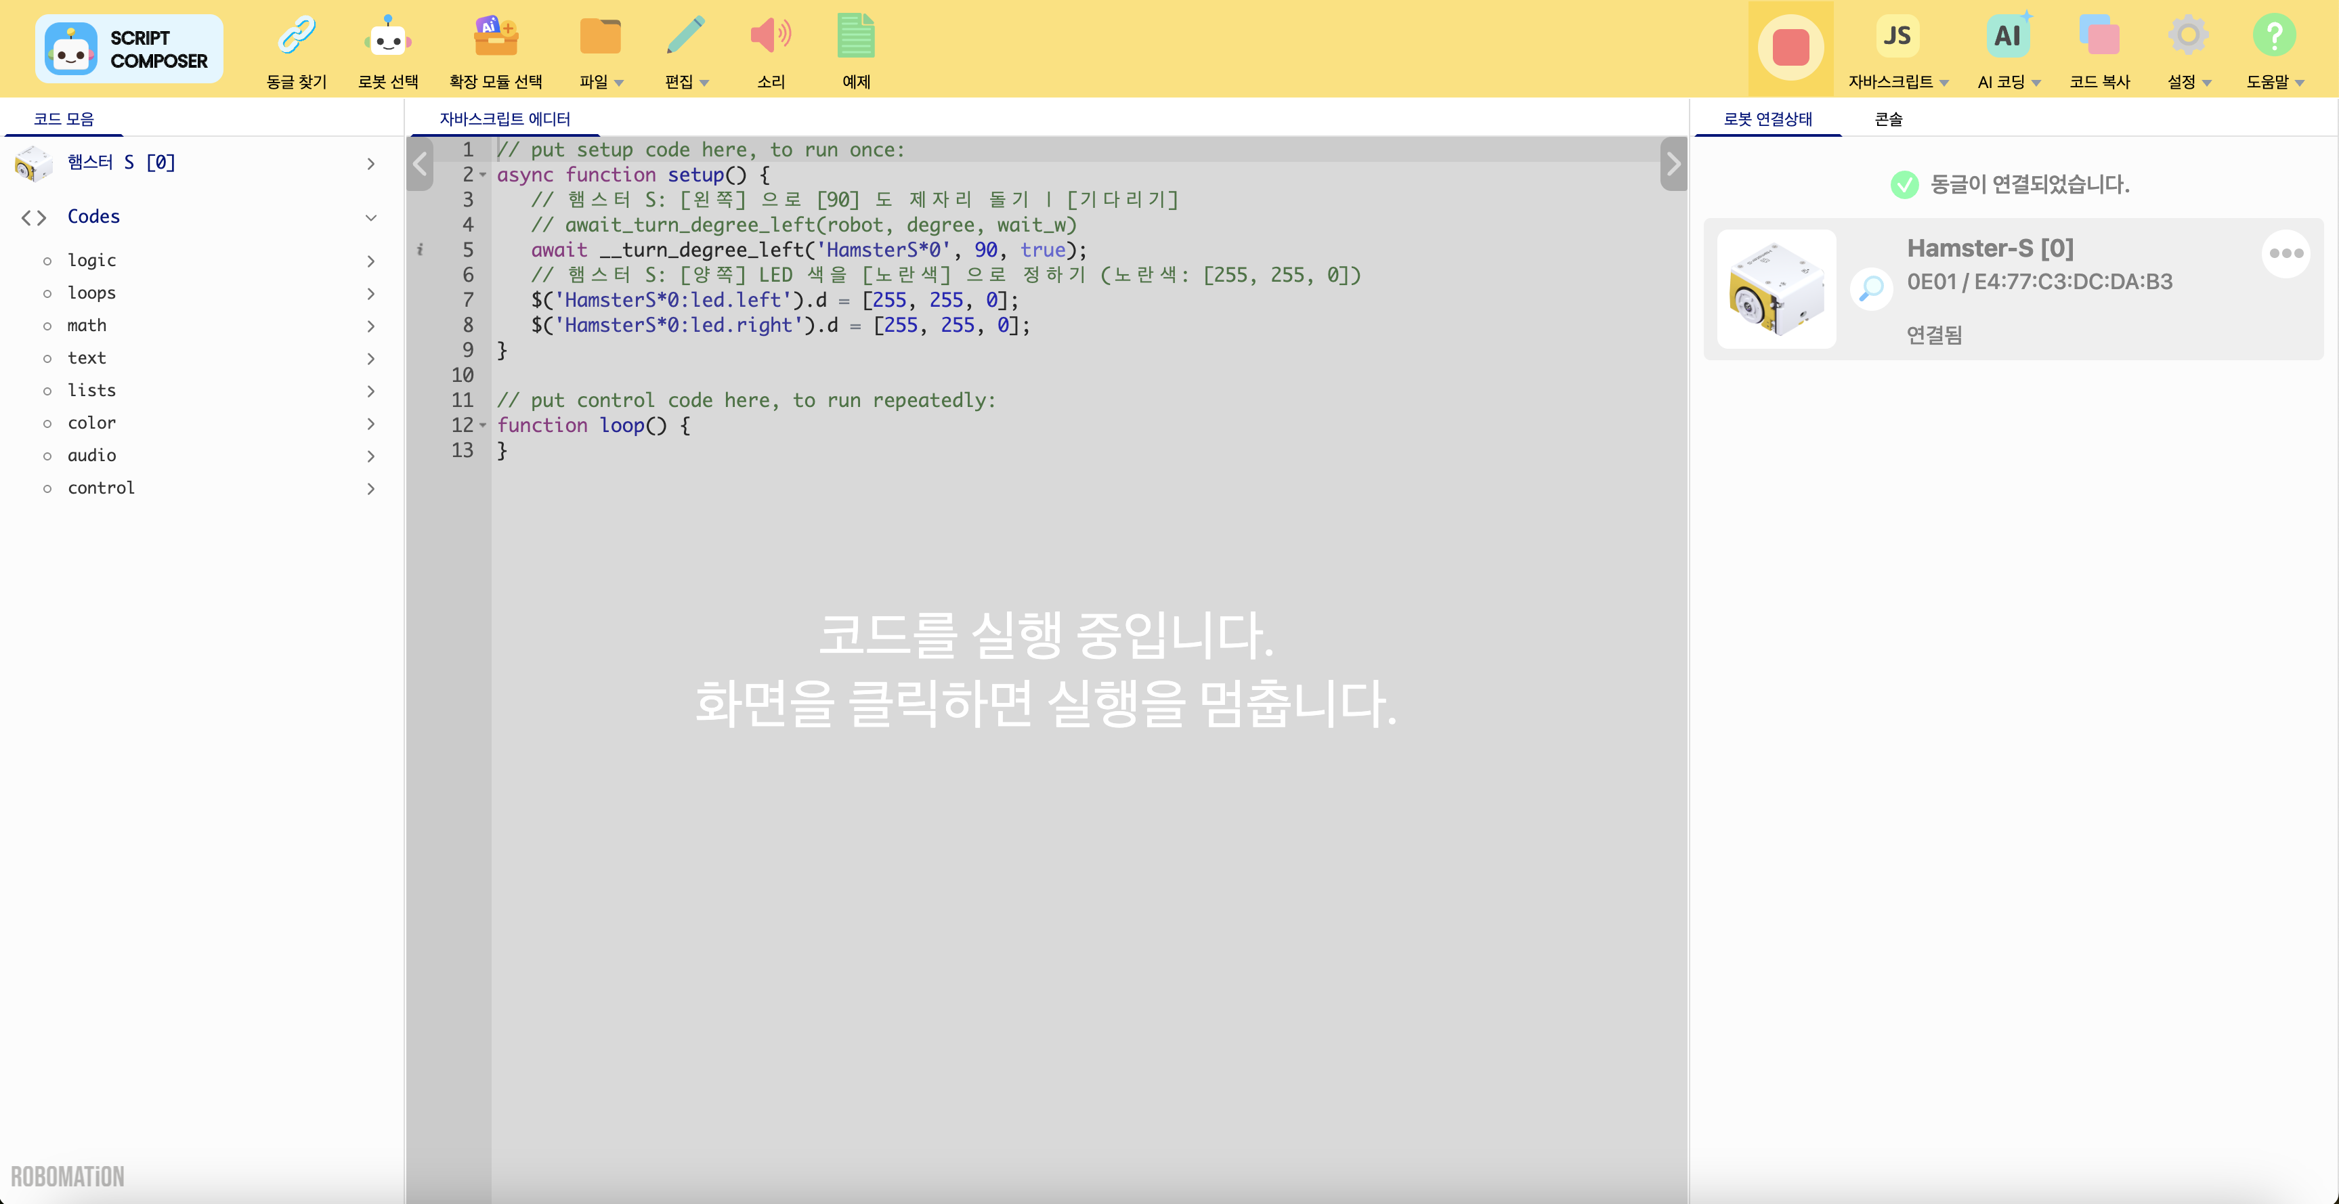Open the 자바스크립트 language dropdown
The height and width of the screenshot is (1204, 2339).
[1897, 82]
